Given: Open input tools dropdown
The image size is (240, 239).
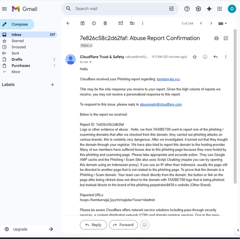Looking at the screenshot, I should [x=222, y=23].
